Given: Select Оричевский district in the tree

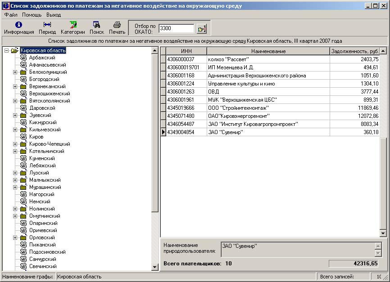Looking at the screenshot, I should pyautogui.click(x=43, y=231).
